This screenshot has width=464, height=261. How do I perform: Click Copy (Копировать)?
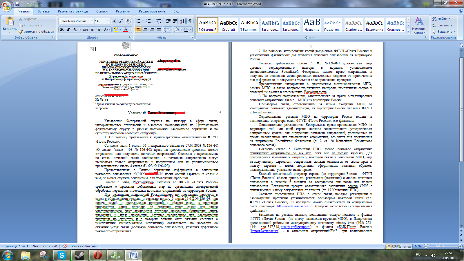coord(30,25)
